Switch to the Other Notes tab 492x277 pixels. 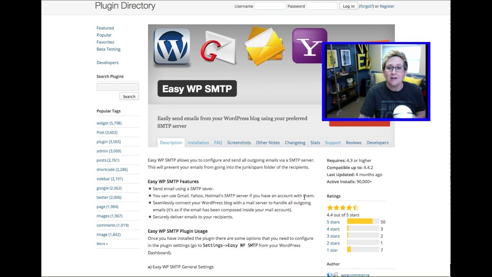[268, 142]
